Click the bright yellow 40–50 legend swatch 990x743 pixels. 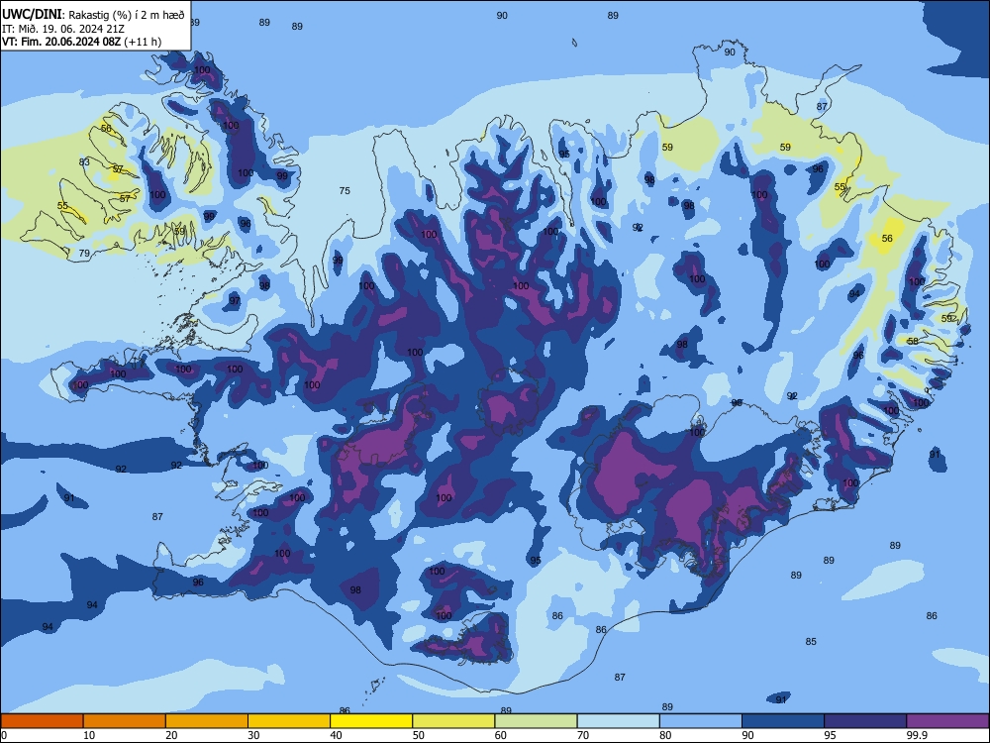click(x=371, y=721)
